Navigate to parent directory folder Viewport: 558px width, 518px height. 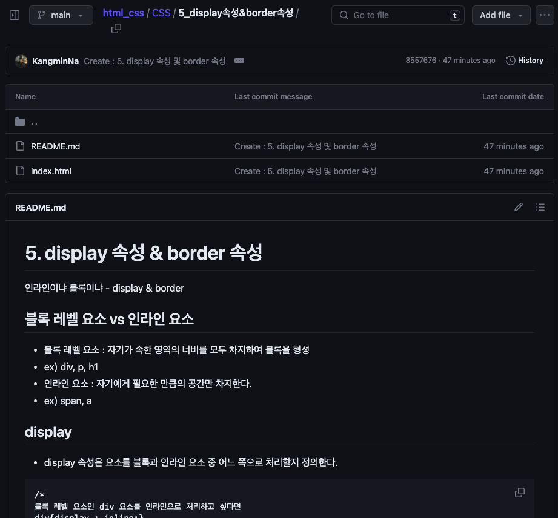click(x=34, y=122)
